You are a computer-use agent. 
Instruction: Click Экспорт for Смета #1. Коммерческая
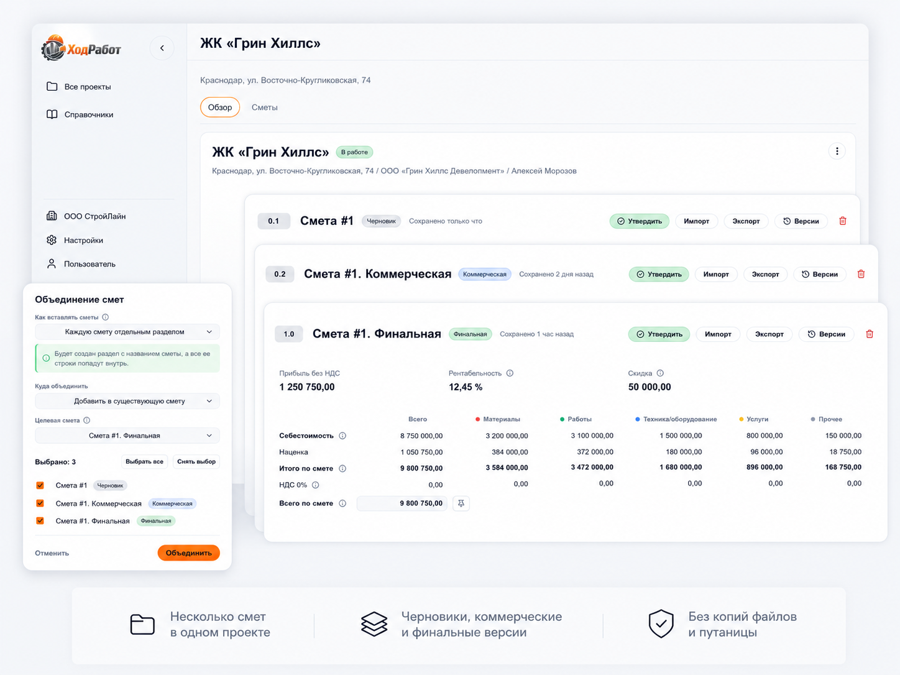[x=766, y=274]
